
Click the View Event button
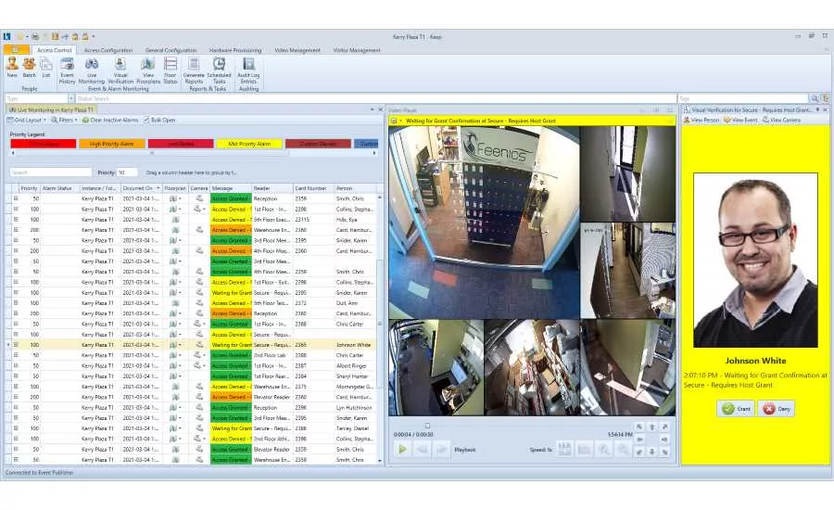(740, 121)
